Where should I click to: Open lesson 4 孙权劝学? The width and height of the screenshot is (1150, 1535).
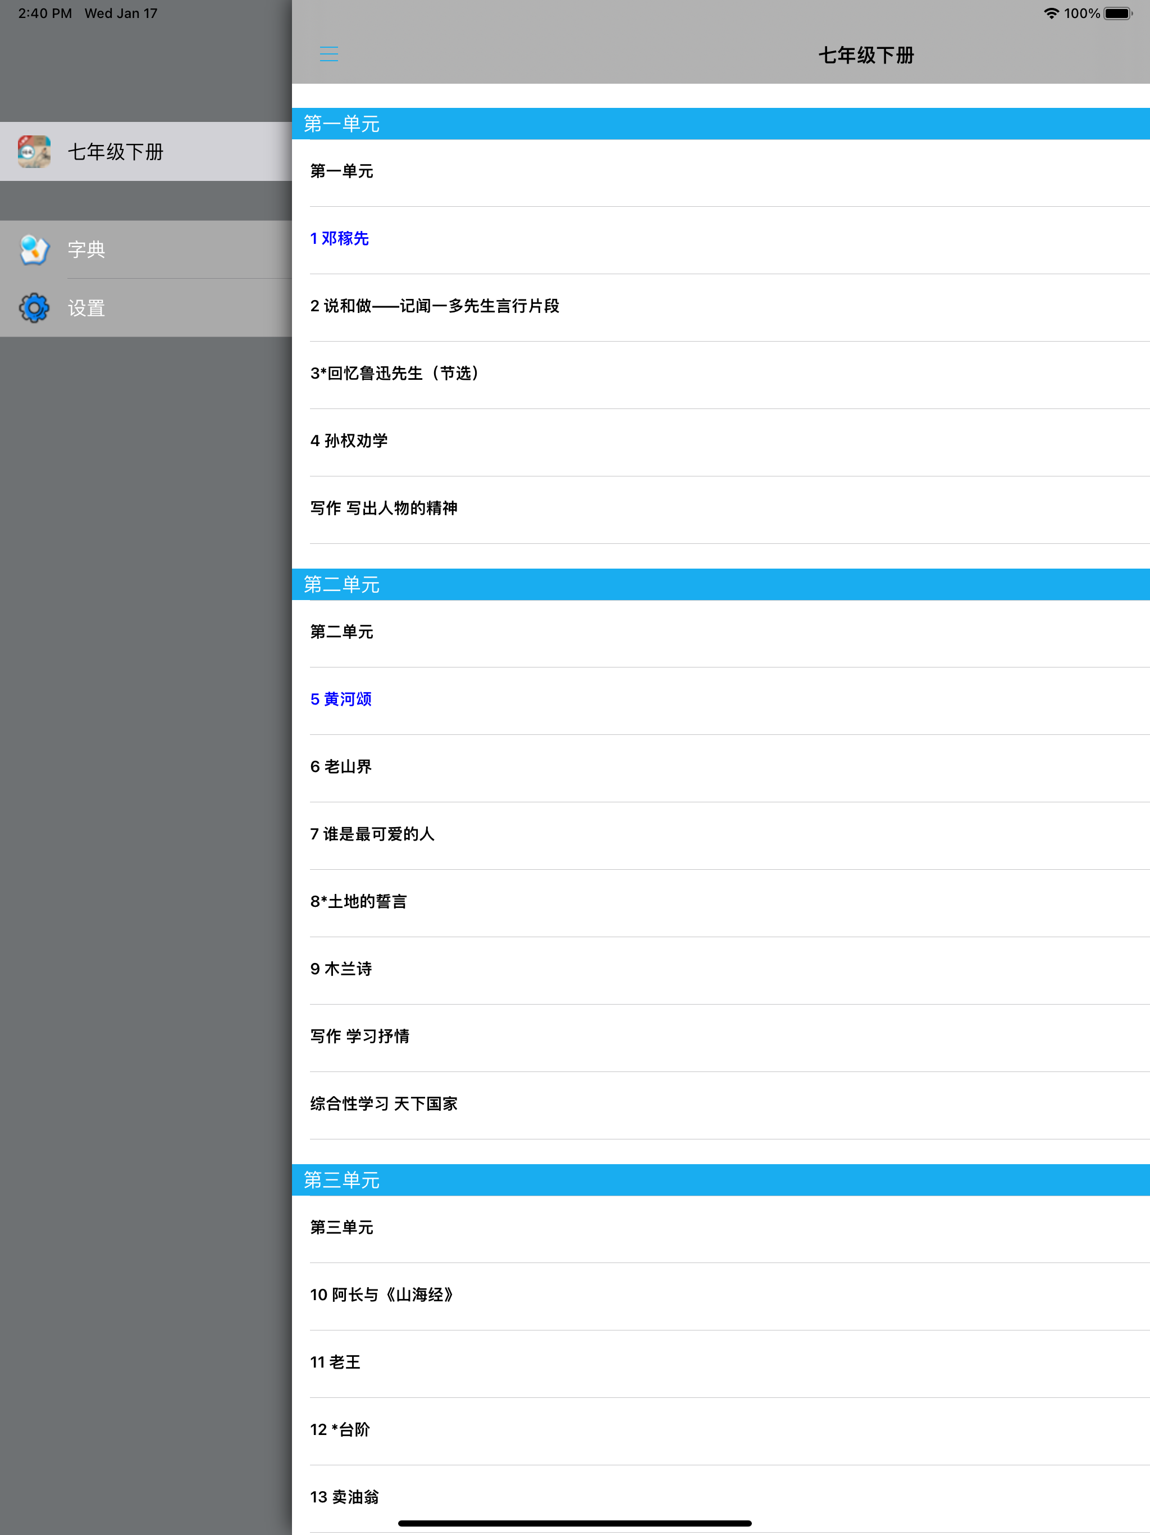click(720, 442)
